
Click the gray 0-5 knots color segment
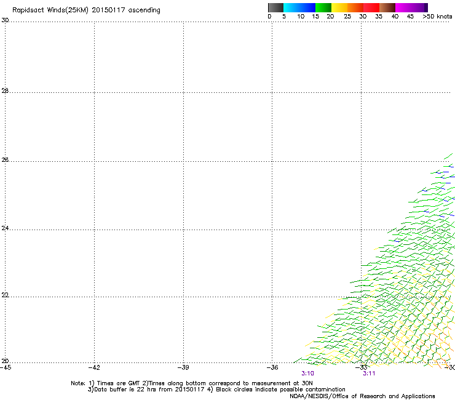[275, 7]
